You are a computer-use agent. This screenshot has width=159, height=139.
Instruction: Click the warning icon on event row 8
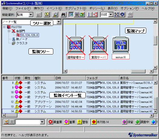pyautogui.click(x=17, y=83)
